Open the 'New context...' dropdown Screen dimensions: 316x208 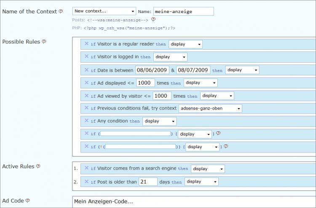pos(104,11)
